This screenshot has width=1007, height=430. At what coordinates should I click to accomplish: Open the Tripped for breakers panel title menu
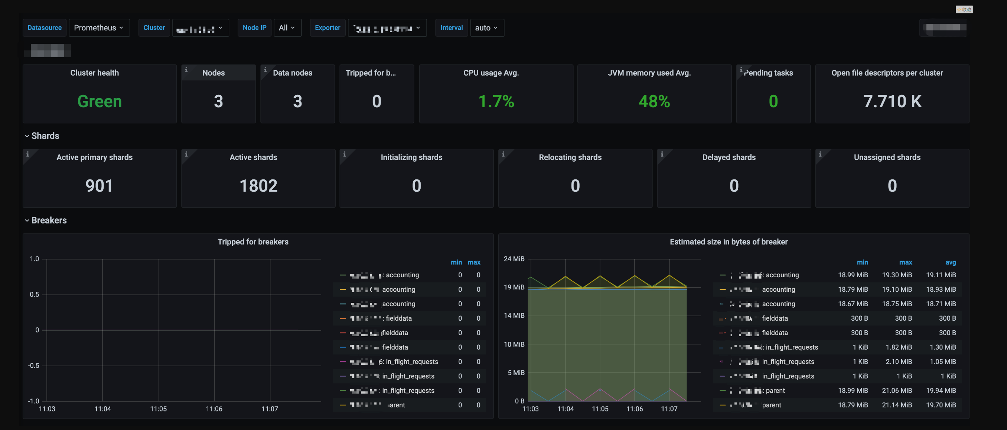(253, 242)
